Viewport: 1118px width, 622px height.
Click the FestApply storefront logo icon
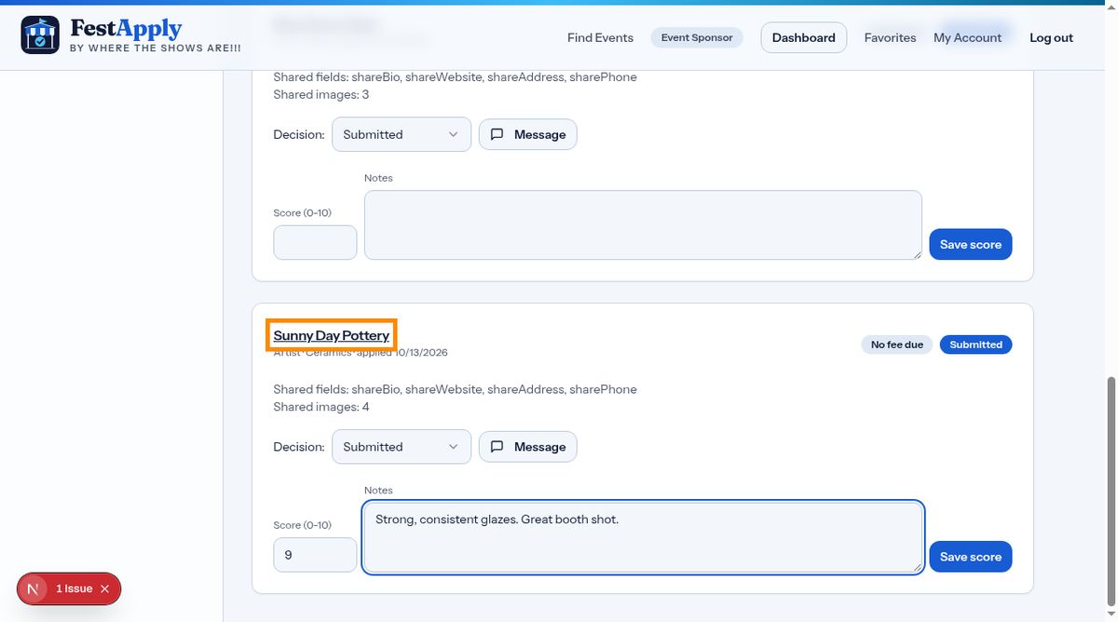coord(40,34)
